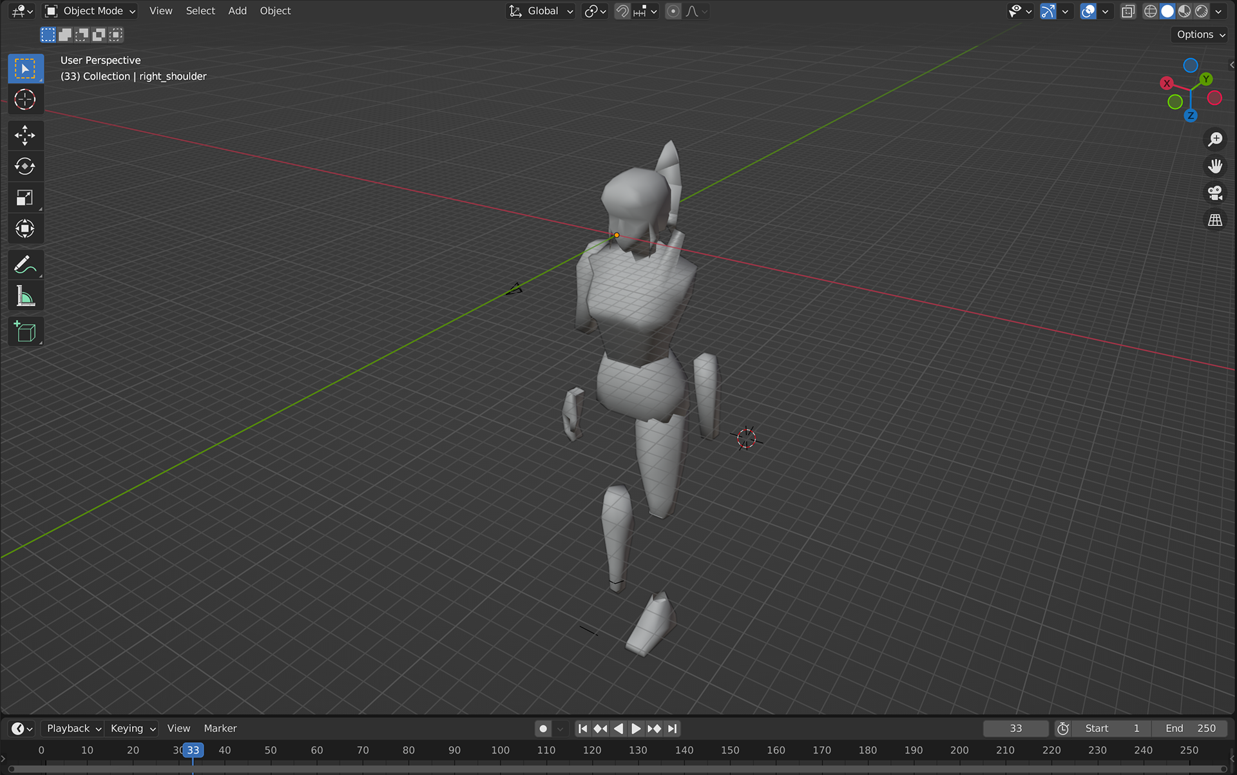Activate the Transform tool
The width and height of the screenshot is (1237, 775).
coord(25,228)
